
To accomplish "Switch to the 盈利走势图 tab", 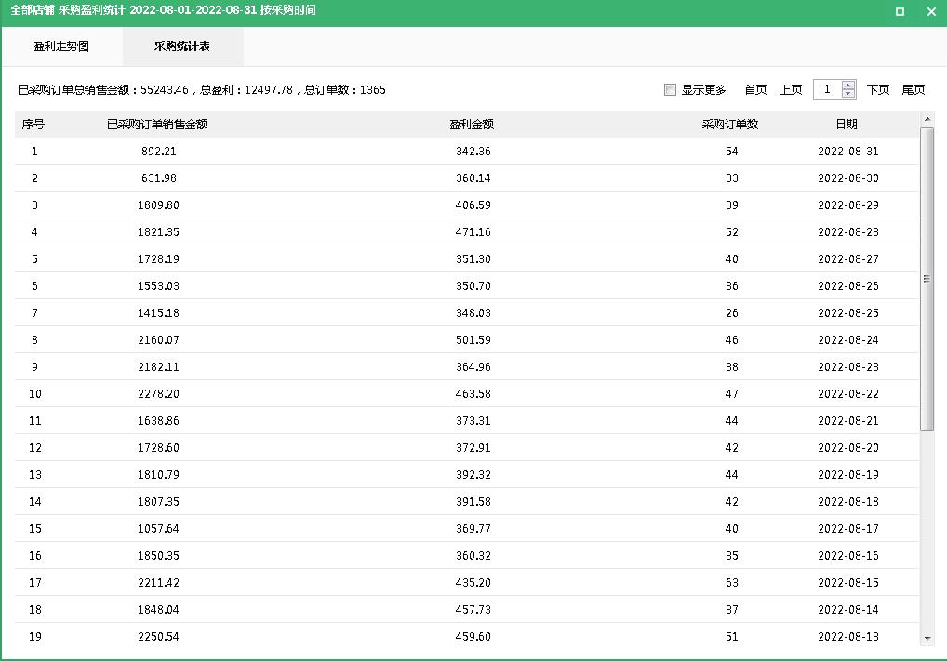I will (62, 45).
